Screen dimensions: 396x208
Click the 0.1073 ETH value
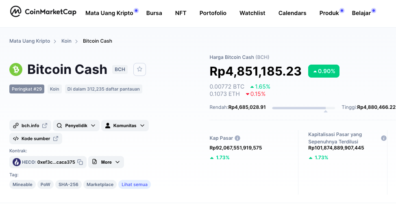tap(225, 94)
